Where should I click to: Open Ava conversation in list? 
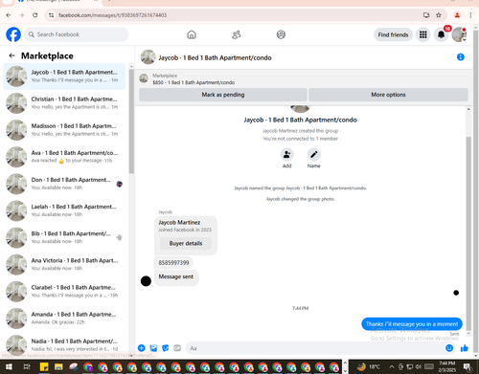click(x=64, y=157)
